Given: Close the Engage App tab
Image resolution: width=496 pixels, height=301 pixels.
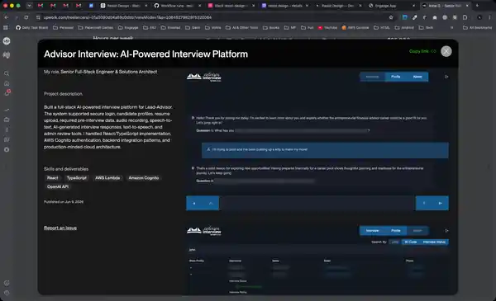Looking at the screenshot, I should (413, 6).
